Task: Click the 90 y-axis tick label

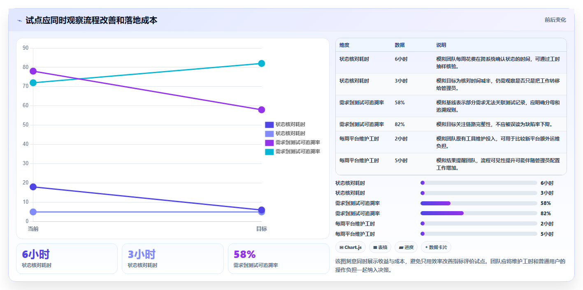Action: point(26,48)
